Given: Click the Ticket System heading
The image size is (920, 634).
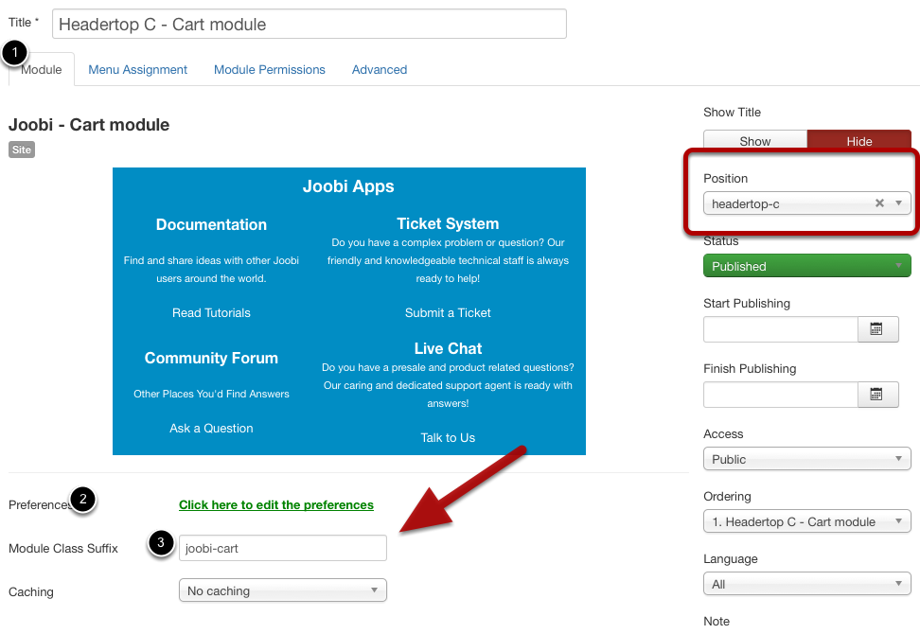Looking at the screenshot, I should (448, 223).
